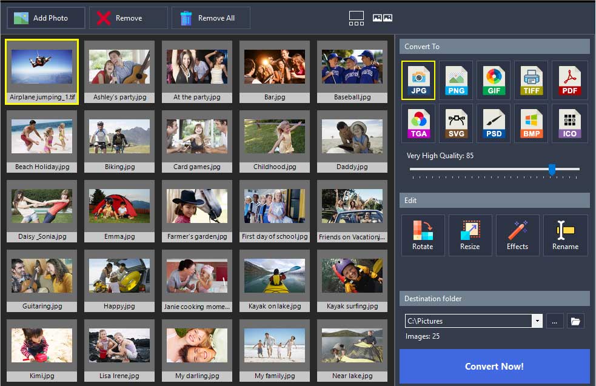Choose SVG output format
Image resolution: width=596 pixels, height=386 pixels.
coord(456,123)
